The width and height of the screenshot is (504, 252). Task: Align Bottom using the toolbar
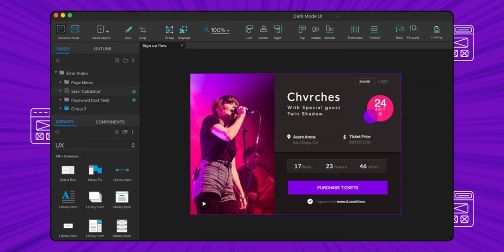point(330,29)
